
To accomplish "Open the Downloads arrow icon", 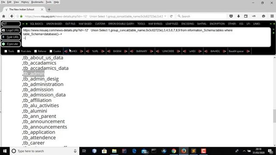I will (x=238, y=16).
